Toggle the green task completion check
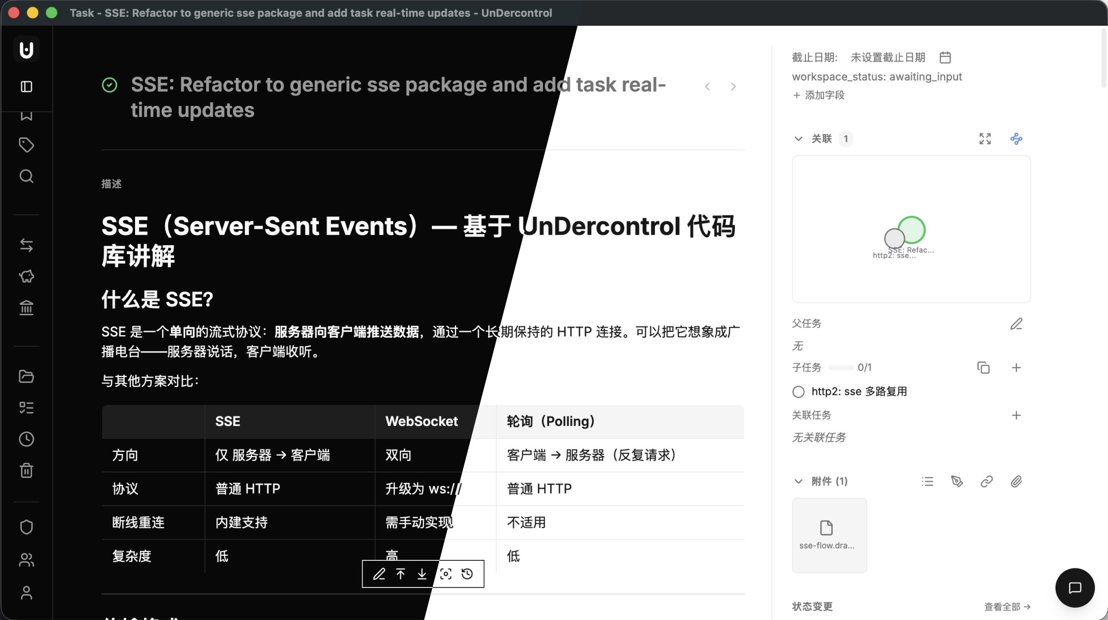Viewport: 1108px width, 620px height. coord(109,85)
